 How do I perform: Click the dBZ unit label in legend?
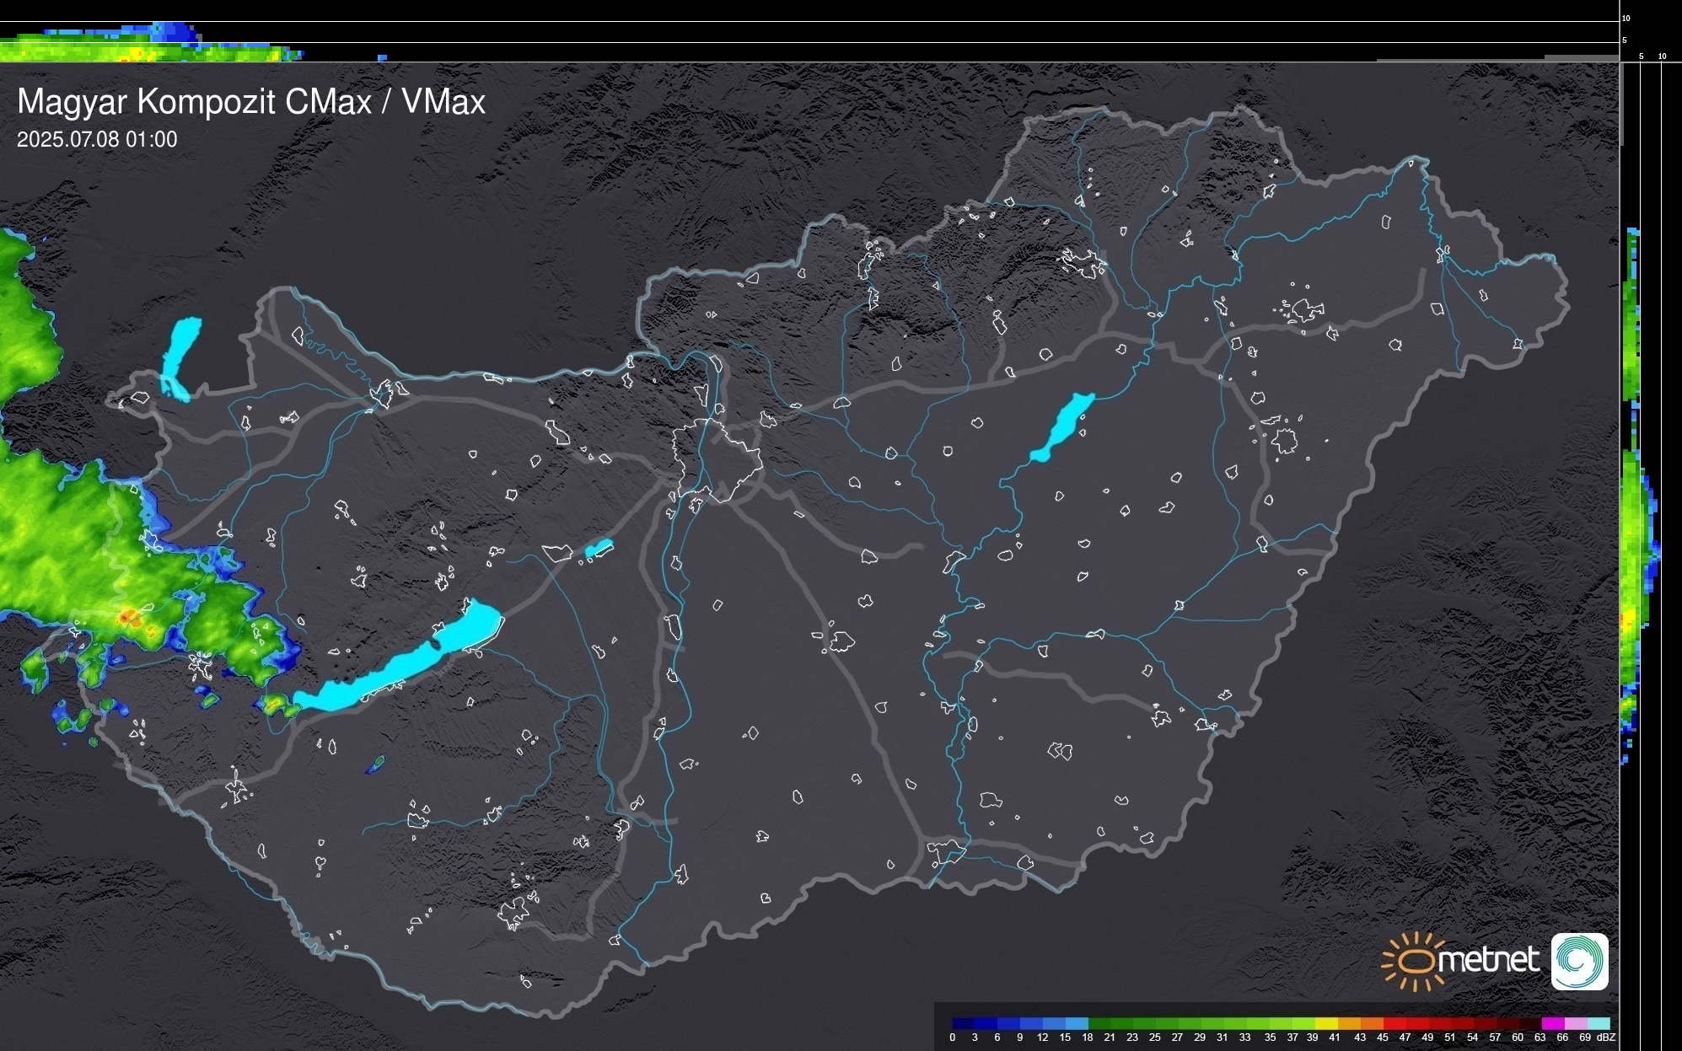pos(1606,1038)
